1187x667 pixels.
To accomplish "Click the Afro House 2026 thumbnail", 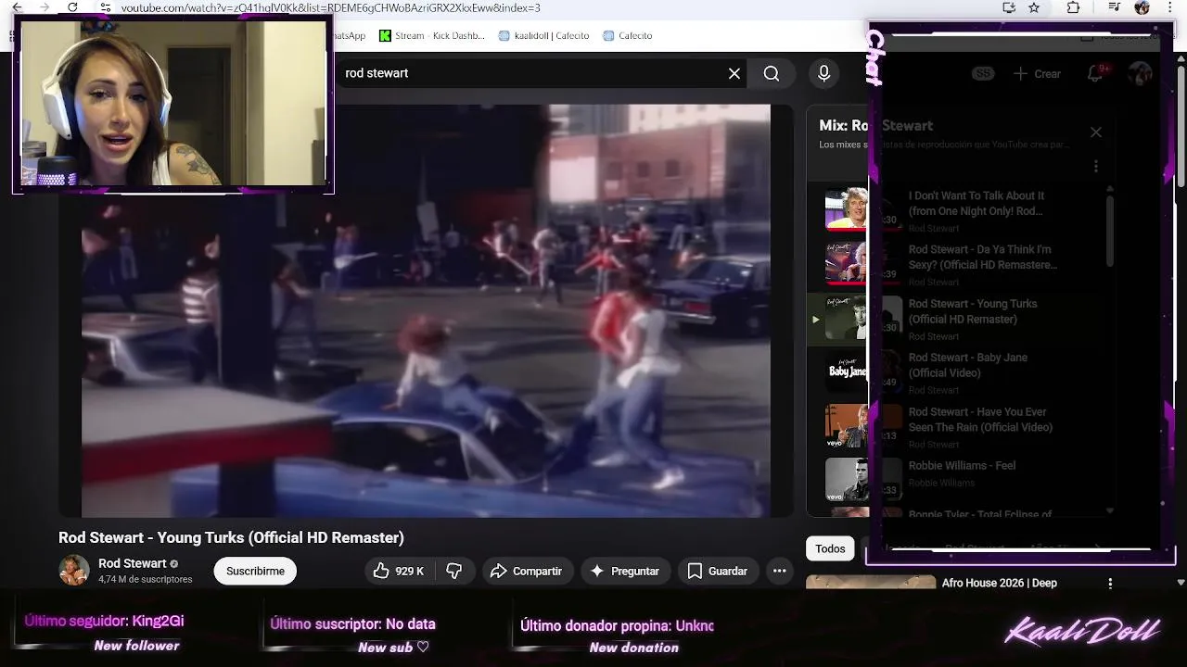I will [x=871, y=582].
